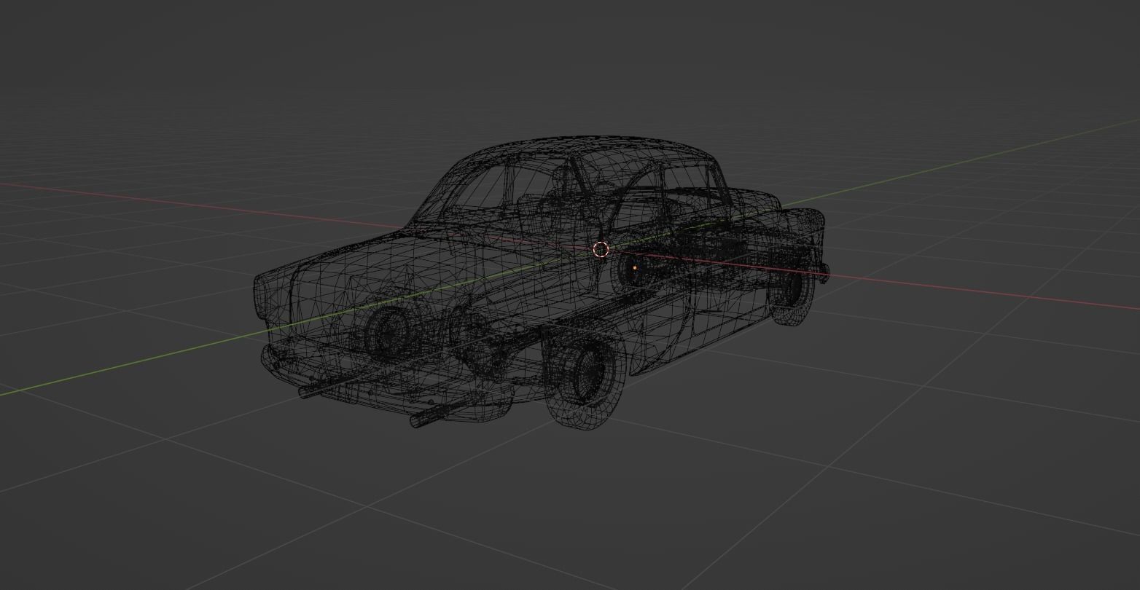This screenshot has height=590, width=1140.
Task: Click the car's nearest front wheel wireframe
Action: (585, 379)
